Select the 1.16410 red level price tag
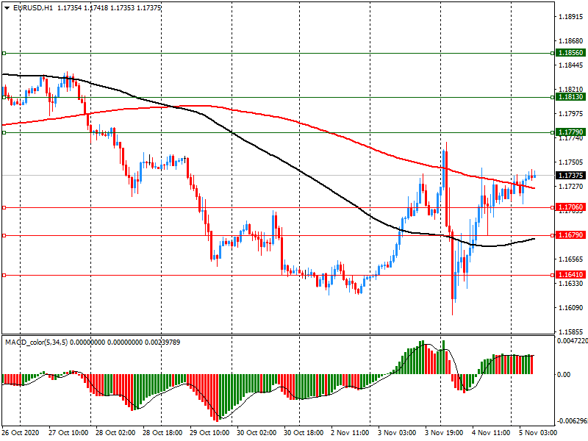Viewport: 588px width, 441px height. 571,275
